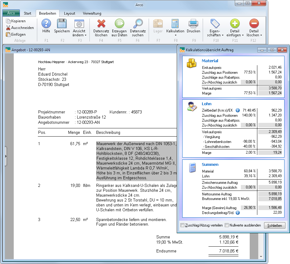This screenshot has width=290, height=264.
Task: Delete record with Datensatz löschen icon
Action: pyautogui.click(x=101, y=23)
